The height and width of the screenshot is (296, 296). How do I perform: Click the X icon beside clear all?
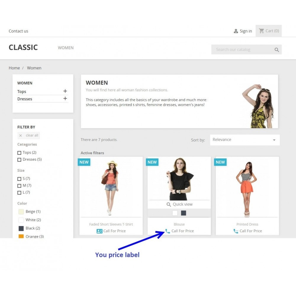click(21, 136)
